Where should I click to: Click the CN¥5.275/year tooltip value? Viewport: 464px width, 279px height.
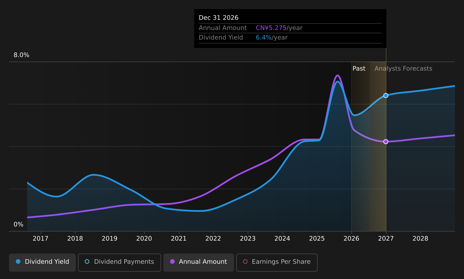coord(279,28)
